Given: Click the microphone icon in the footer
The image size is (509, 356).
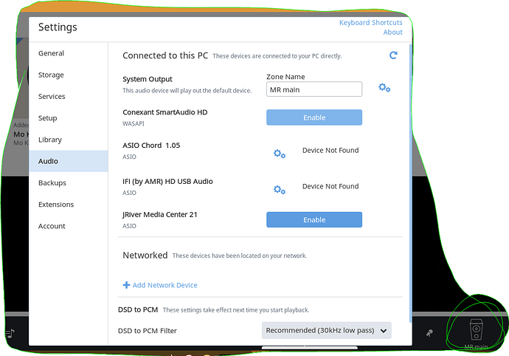Looking at the screenshot, I should pyautogui.click(x=429, y=333).
